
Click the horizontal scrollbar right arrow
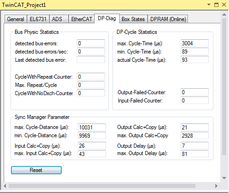[x=216, y=186]
